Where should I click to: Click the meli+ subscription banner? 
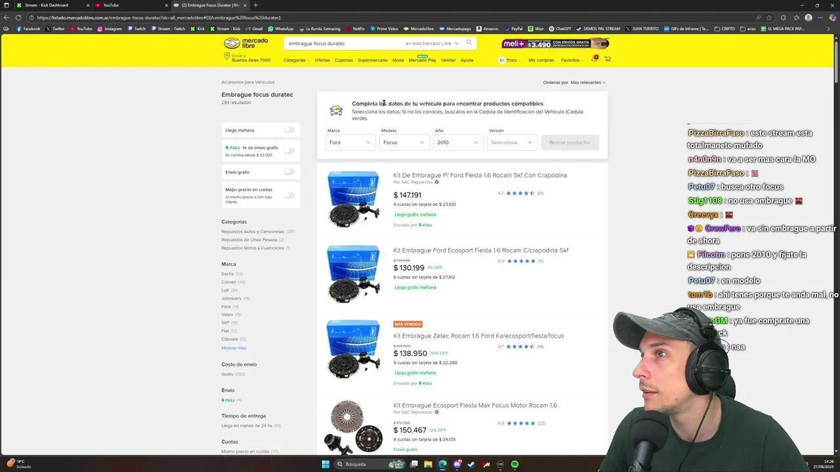(x=556, y=43)
